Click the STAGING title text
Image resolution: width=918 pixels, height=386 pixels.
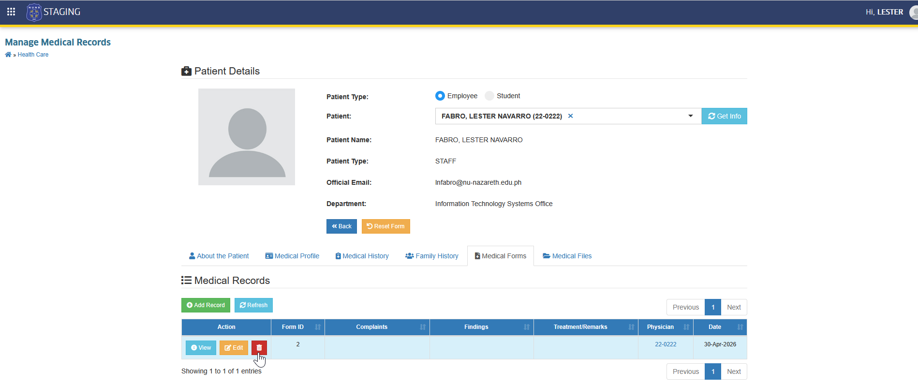pyautogui.click(x=62, y=12)
